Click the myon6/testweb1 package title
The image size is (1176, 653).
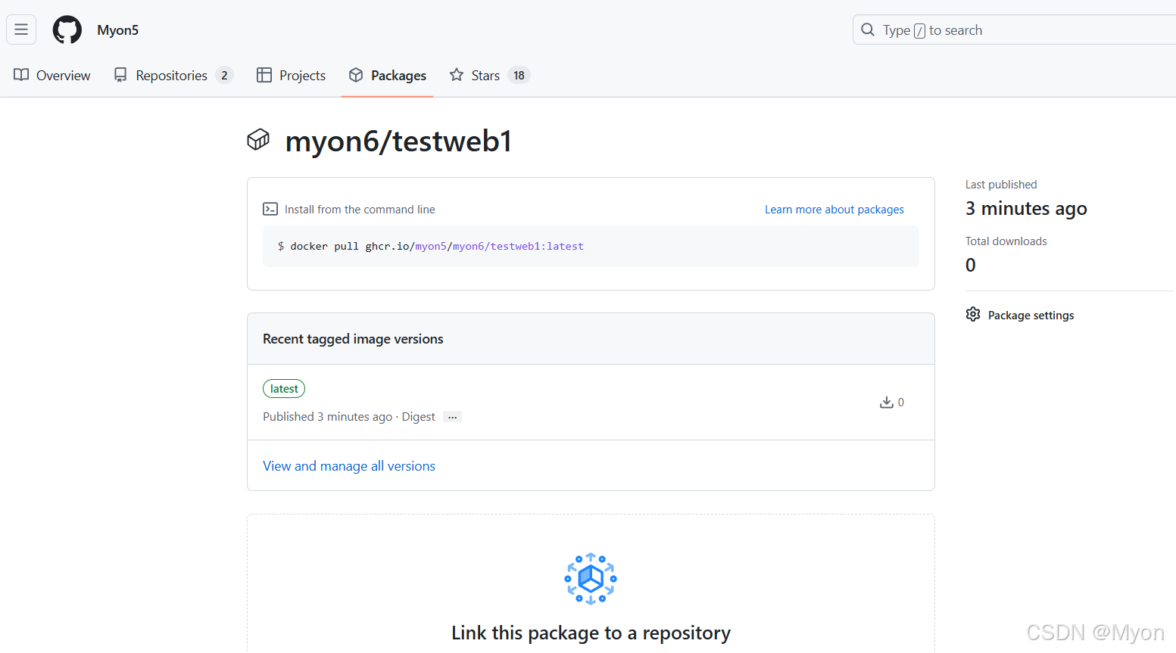(398, 141)
